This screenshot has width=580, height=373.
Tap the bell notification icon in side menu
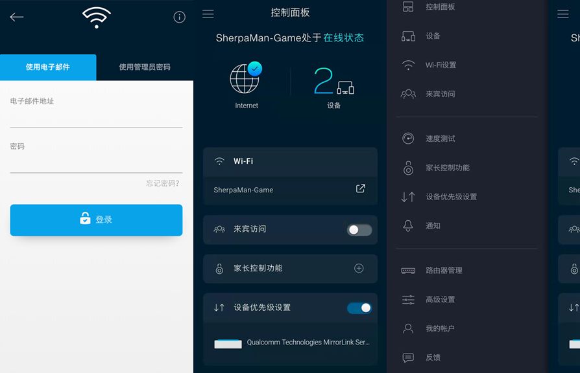point(408,225)
